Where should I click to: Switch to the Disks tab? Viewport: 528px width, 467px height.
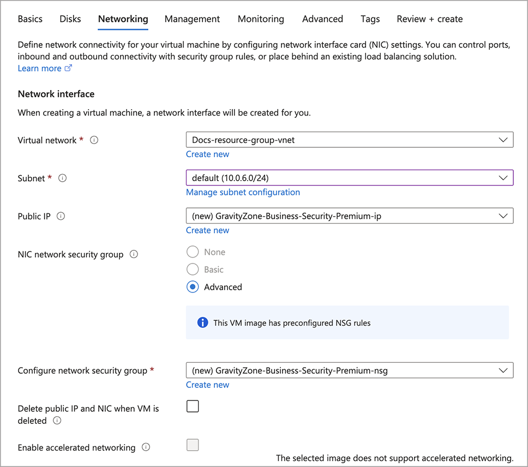(70, 19)
